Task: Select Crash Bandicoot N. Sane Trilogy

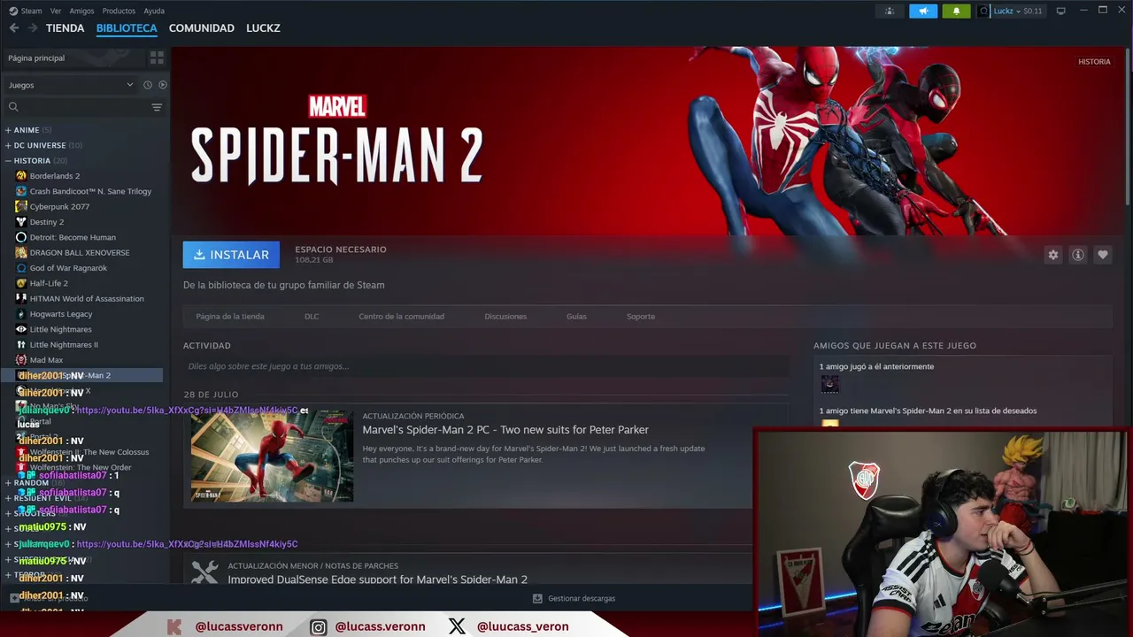Action: [x=90, y=191]
